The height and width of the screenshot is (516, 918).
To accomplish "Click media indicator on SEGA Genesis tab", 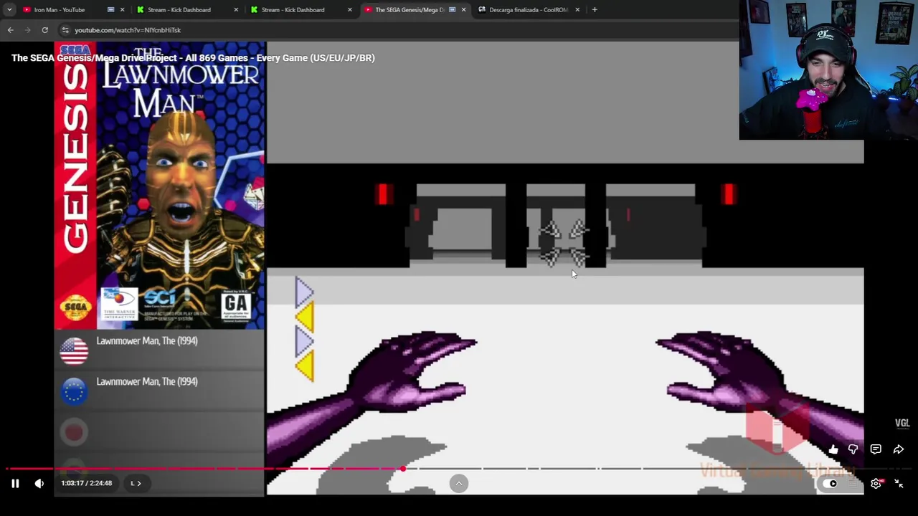I will tap(453, 10).
